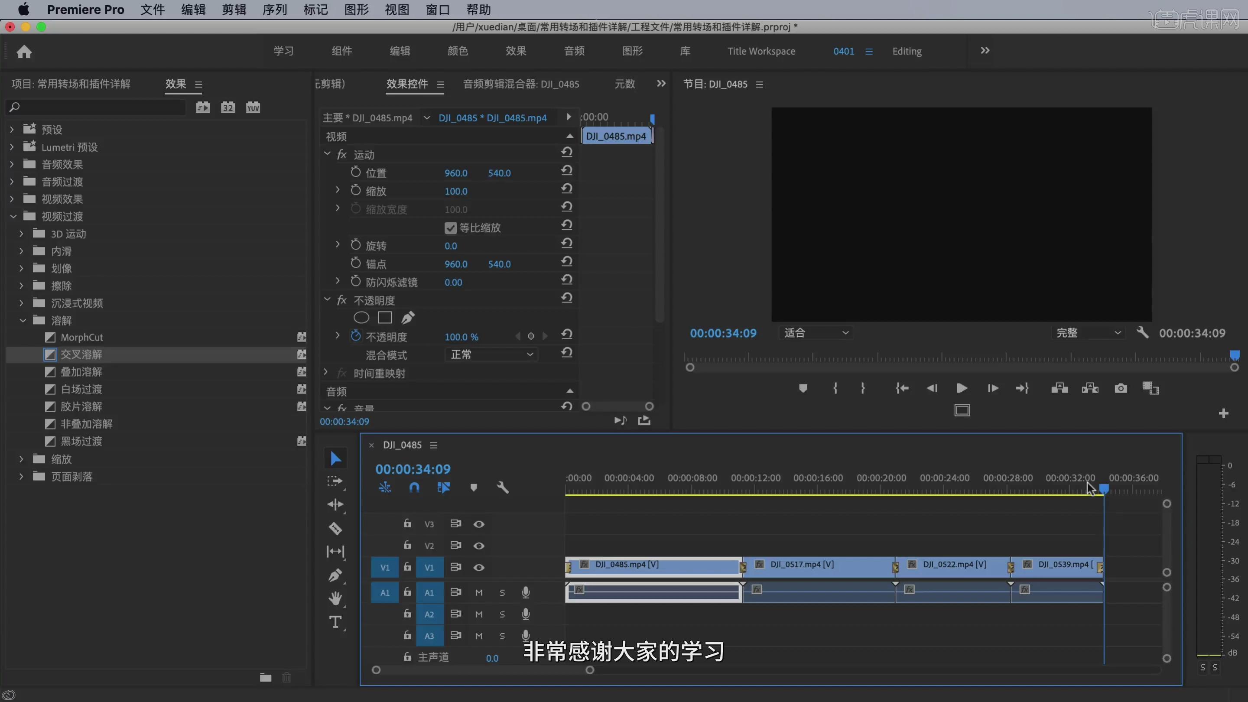Select the Type tool in the timeline toolbar
The image size is (1248, 702).
tap(335, 621)
